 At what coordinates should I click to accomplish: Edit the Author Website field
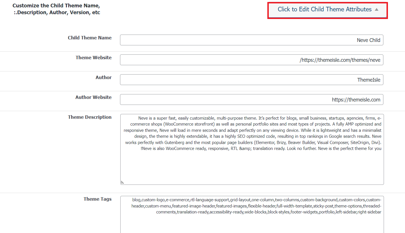pos(252,99)
